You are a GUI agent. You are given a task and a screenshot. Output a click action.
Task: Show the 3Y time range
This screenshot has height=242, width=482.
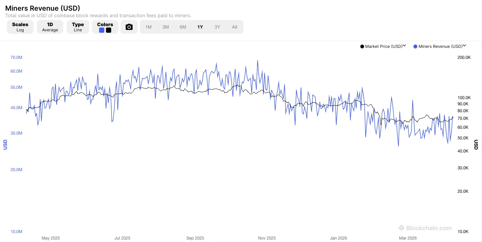pos(217,27)
